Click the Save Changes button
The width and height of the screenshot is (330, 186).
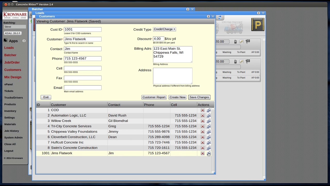coord(199,97)
